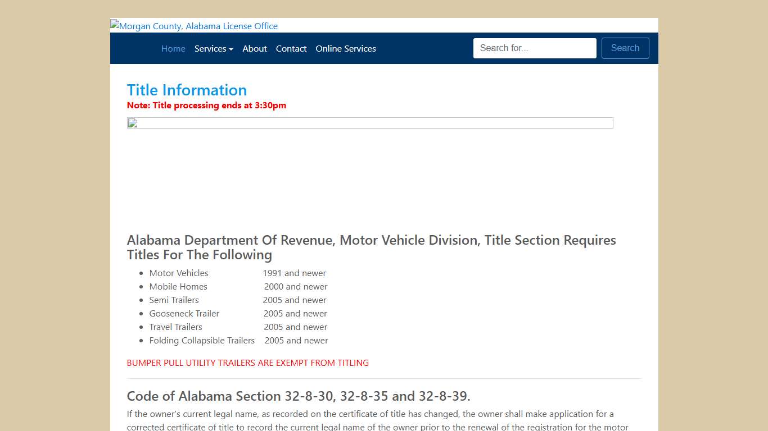The width and height of the screenshot is (768, 431).
Task: Click the small logo thumbnail icon
Action: point(114,25)
